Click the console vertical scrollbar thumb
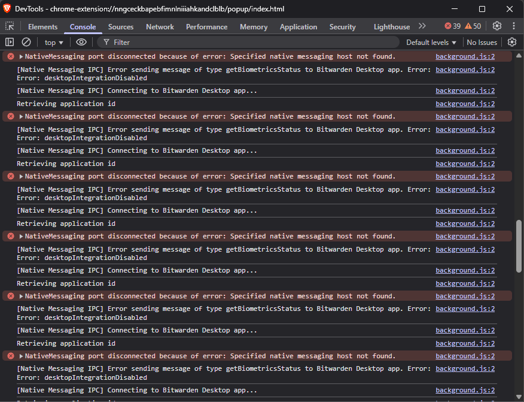 pos(519,246)
